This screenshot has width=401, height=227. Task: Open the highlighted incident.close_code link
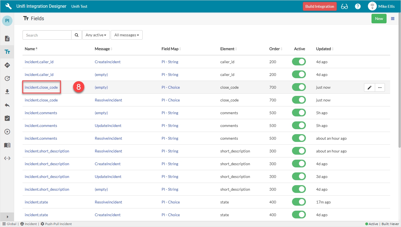click(x=41, y=87)
